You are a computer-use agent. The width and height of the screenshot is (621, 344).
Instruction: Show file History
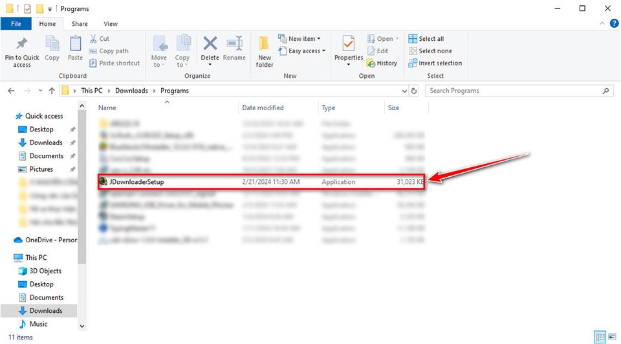(x=382, y=63)
